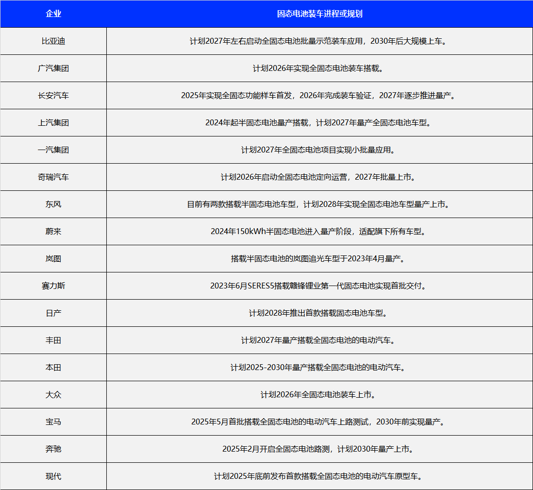The width and height of the screenshot is (533, 490).
Task: Select the 蔚来 company cell
Action: pyautogui.click(x=53, y=232)
